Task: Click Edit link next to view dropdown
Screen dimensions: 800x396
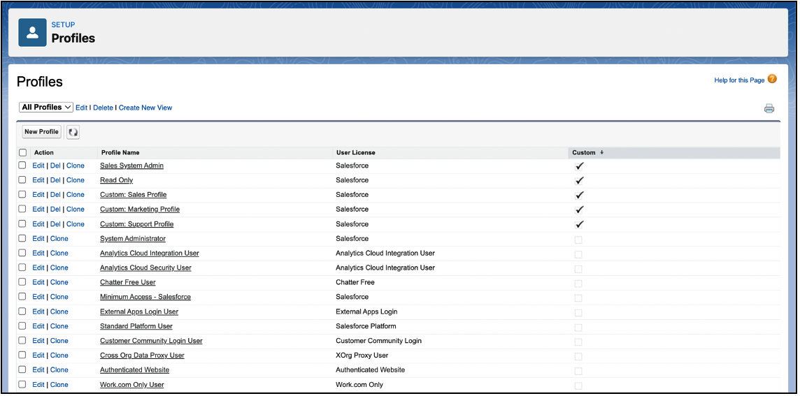Action: (x=82, y=108)
